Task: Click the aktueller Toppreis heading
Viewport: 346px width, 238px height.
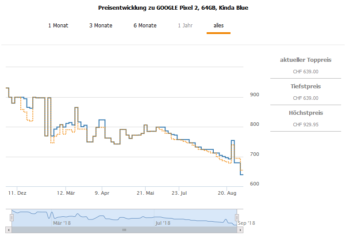Action: click(306, 60)
